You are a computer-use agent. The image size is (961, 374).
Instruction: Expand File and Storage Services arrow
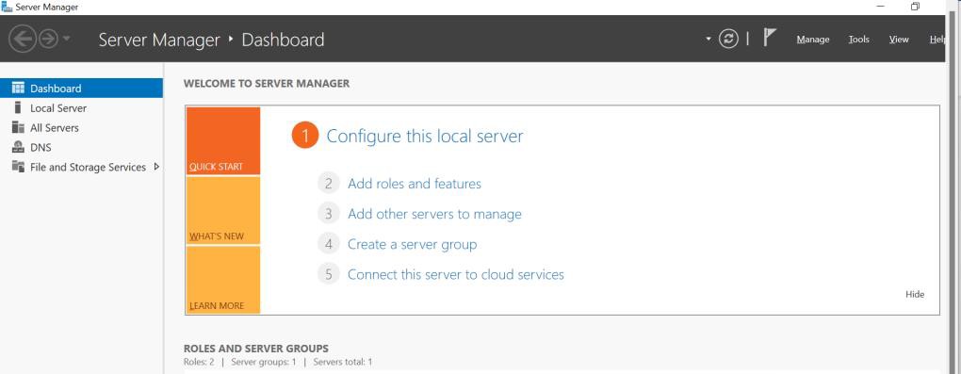(x=156, y=167)
